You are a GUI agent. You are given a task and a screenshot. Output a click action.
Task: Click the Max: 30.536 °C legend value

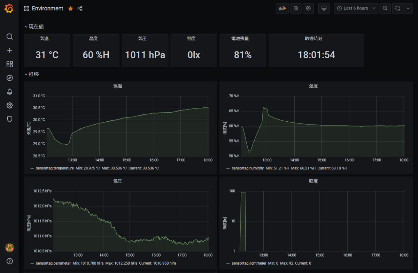(x=114, y=168)
